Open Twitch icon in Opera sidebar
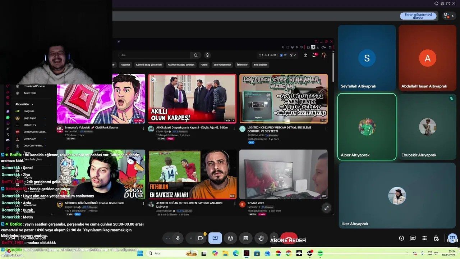 [x=8, y=112]
